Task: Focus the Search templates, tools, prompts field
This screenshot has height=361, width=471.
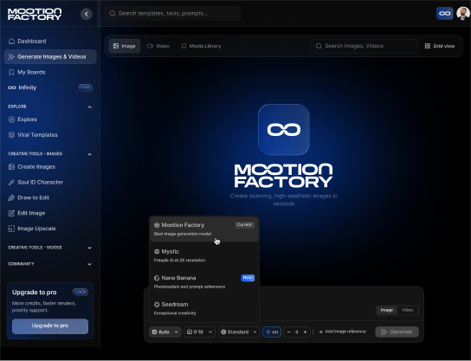Action: 172,14
